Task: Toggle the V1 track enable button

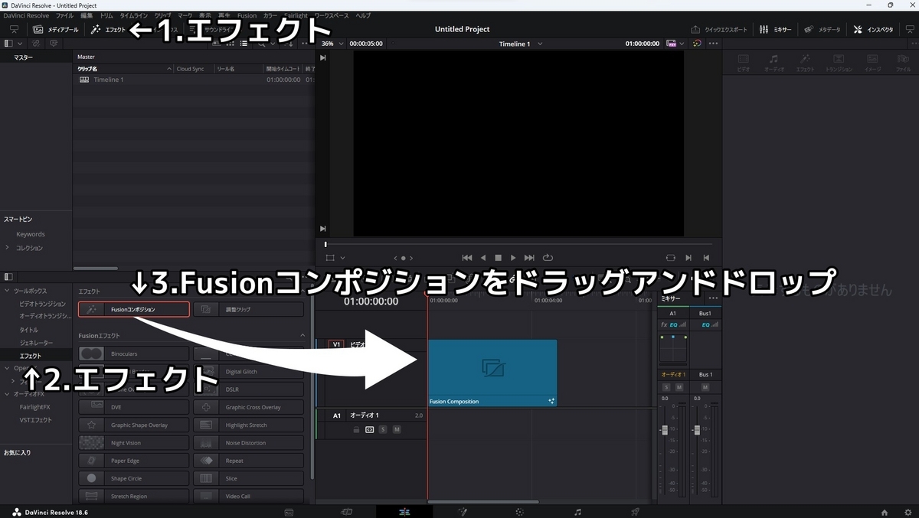Action: (337, 344)
